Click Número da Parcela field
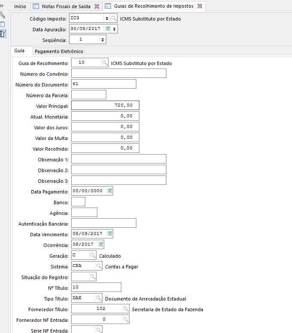The image size is (292, 333). point(89,95)
